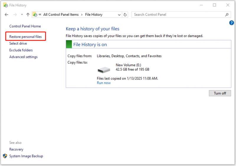This screenshot has width=236, height=166.
Task: Close the File History window
Action: click(228, 5)
